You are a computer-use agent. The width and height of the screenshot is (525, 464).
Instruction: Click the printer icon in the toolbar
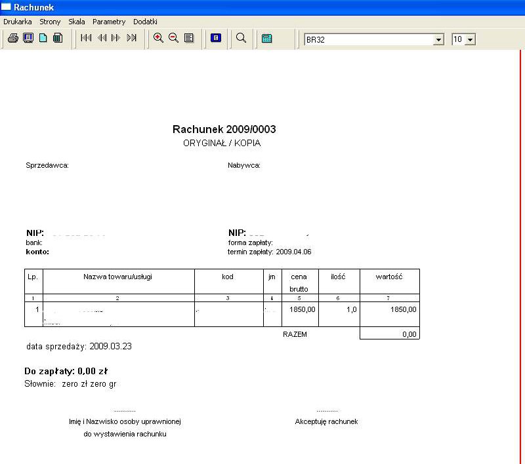click(13, 38)
